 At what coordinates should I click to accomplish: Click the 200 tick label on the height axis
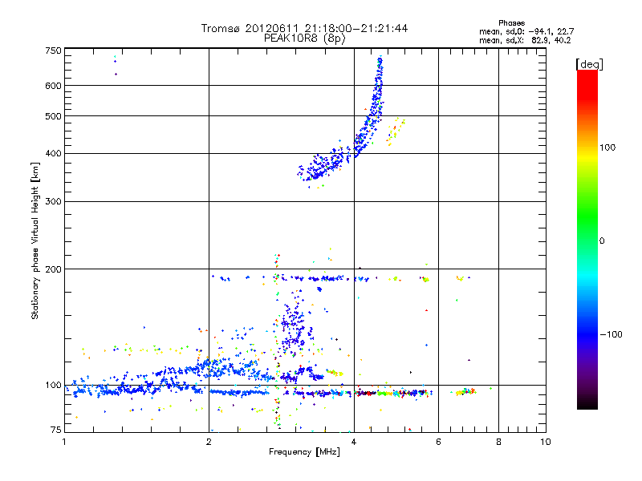[x=52, y=269]
